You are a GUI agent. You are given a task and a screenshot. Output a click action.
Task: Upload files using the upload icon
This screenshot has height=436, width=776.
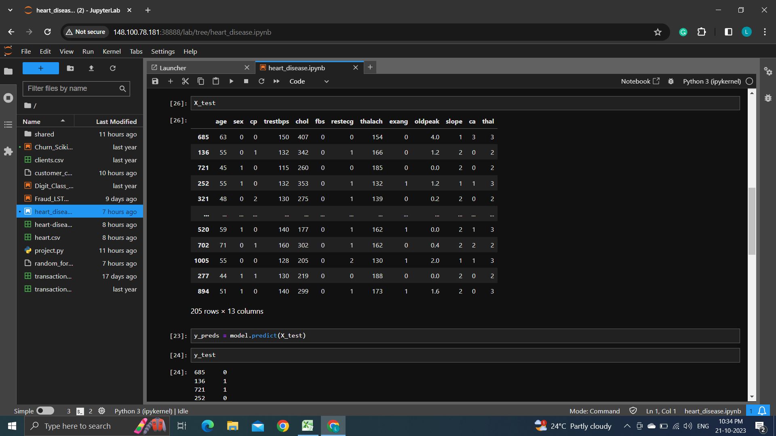point(91,68)
